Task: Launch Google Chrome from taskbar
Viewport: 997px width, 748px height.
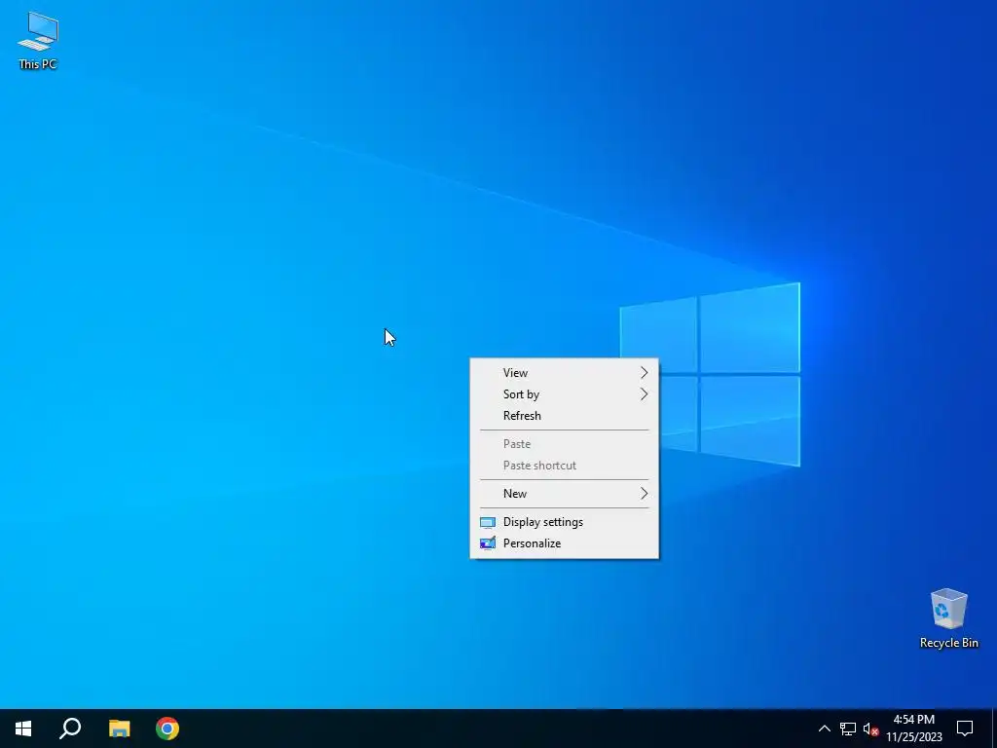Action: [167, 729]
